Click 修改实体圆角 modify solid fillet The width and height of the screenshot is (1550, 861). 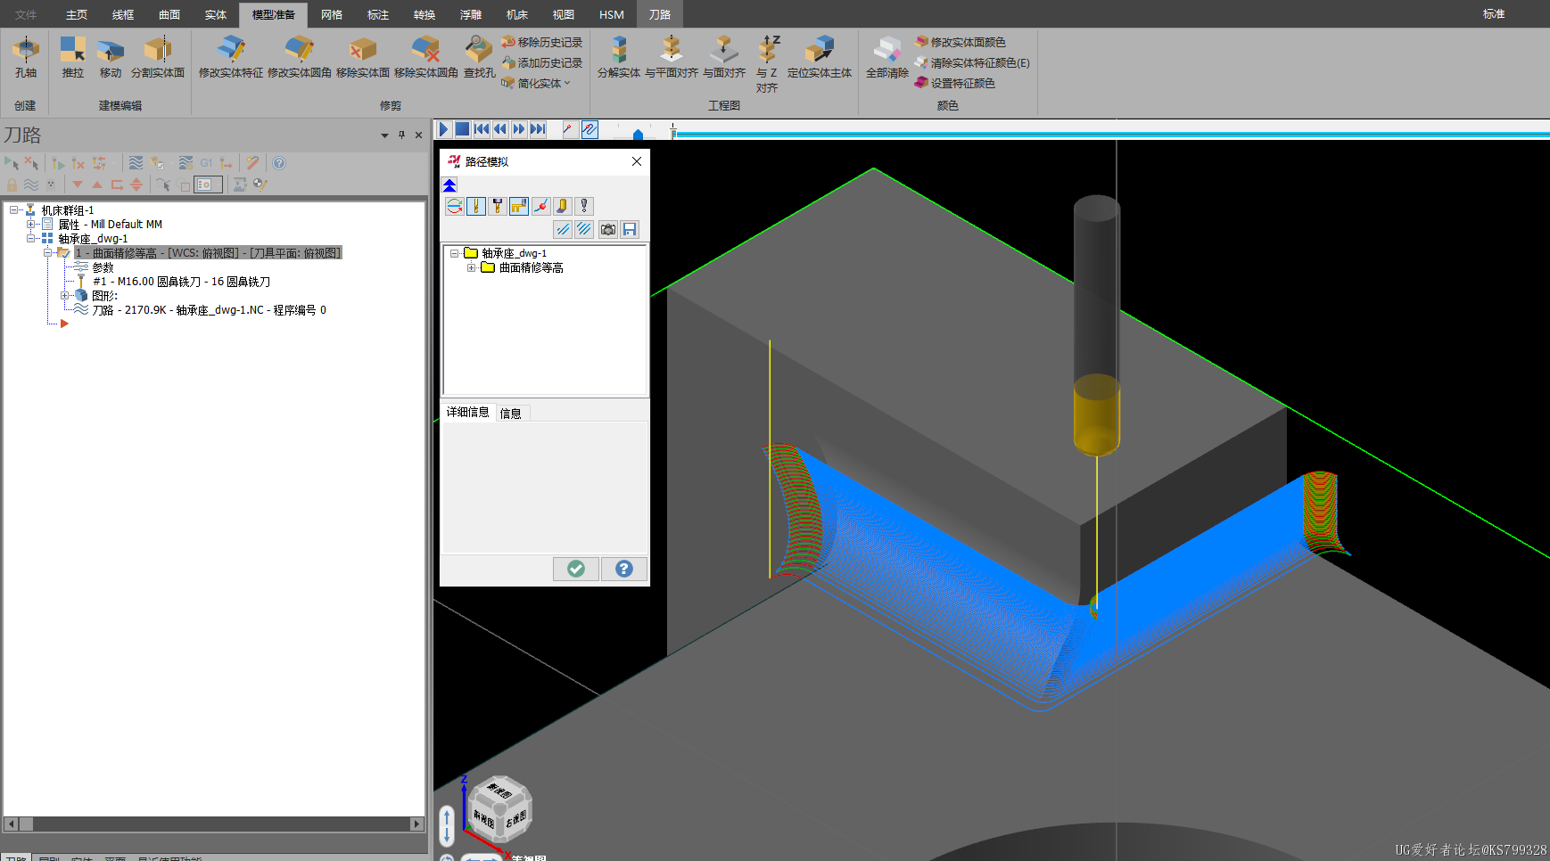tap(300, 58)
